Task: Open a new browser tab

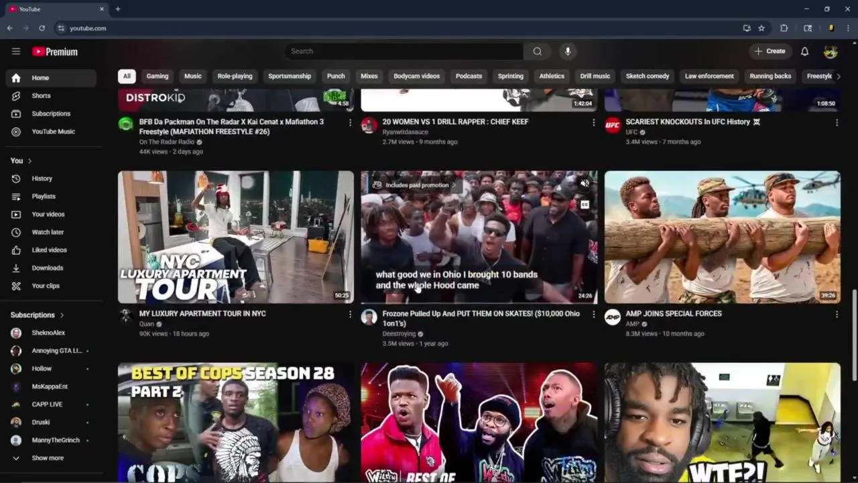Action: 117,9
